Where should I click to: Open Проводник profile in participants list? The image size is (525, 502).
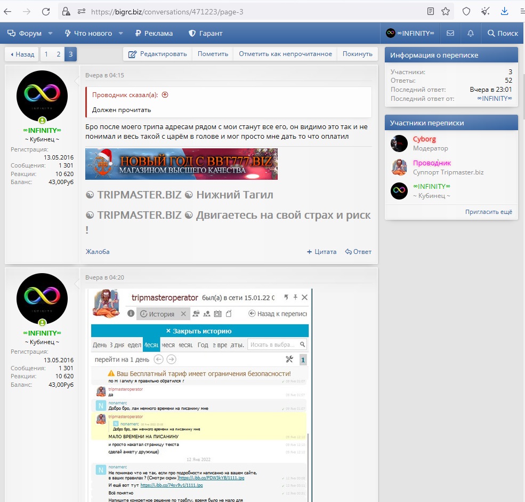click(x=432, y=163)
